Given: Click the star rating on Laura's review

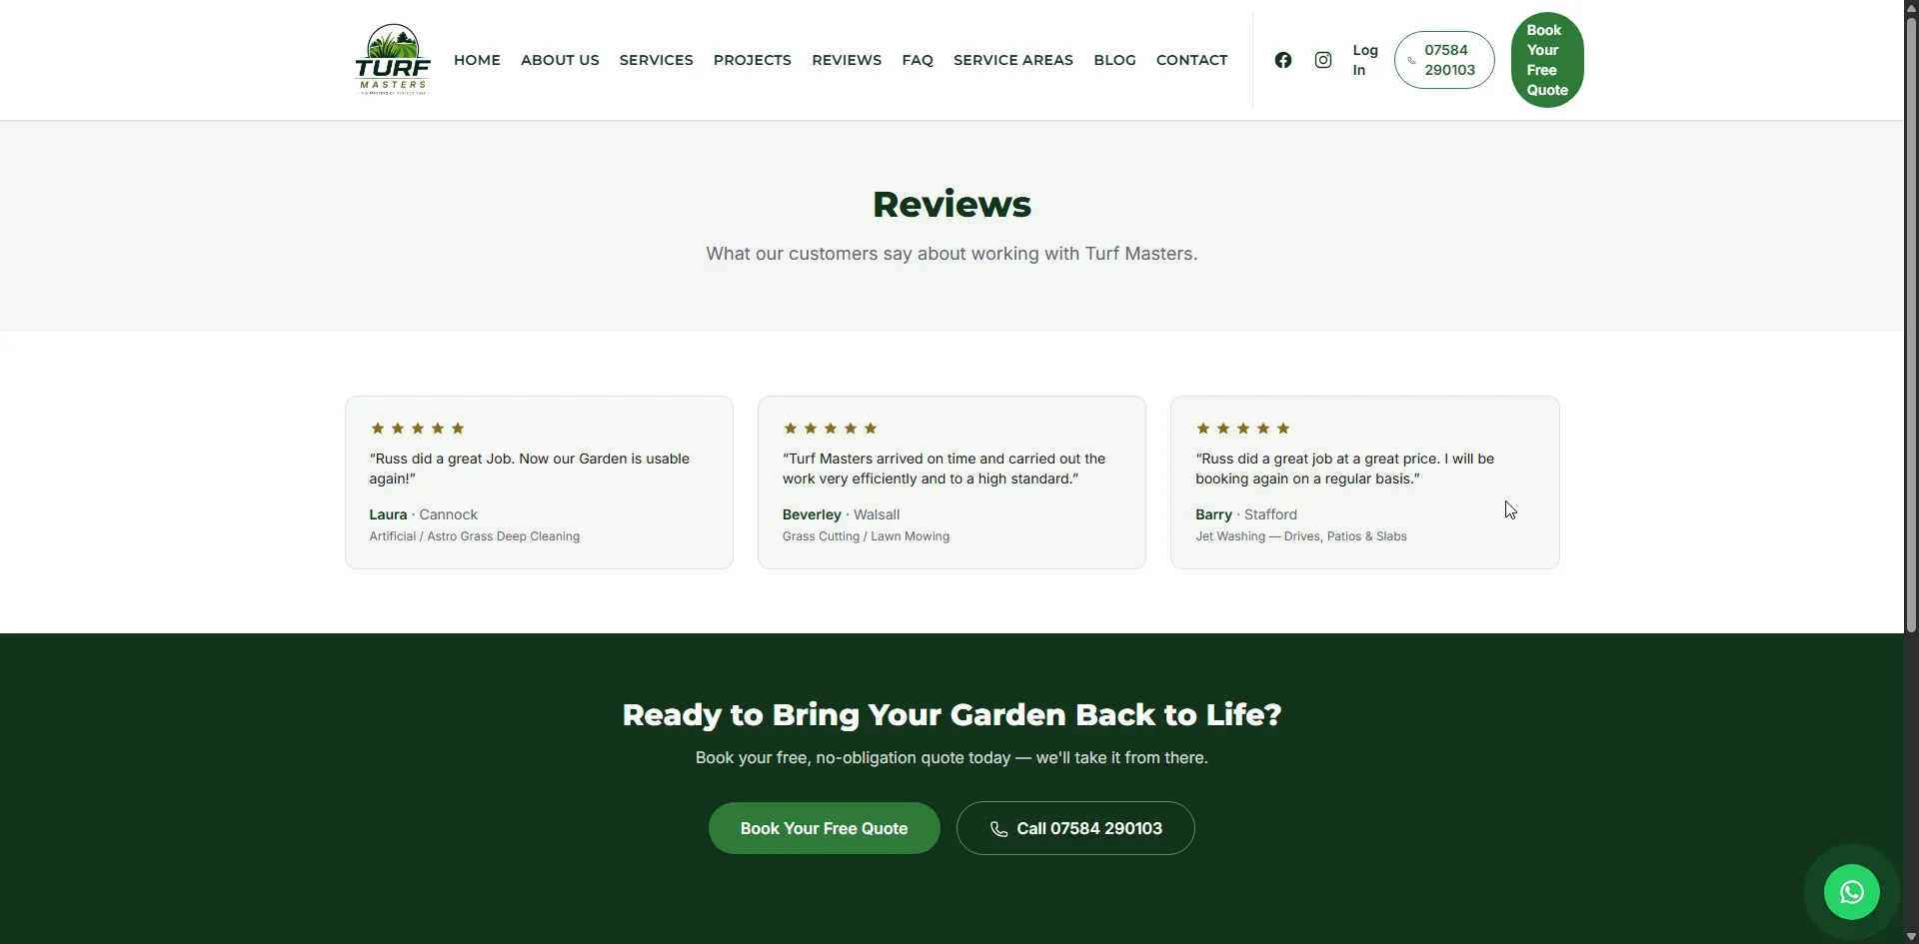Looking at the screenshot, I should 418,429.
